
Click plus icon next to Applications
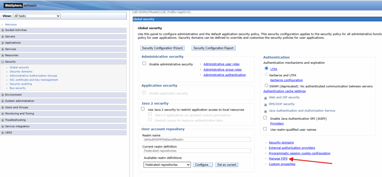(x=3, y=43)
